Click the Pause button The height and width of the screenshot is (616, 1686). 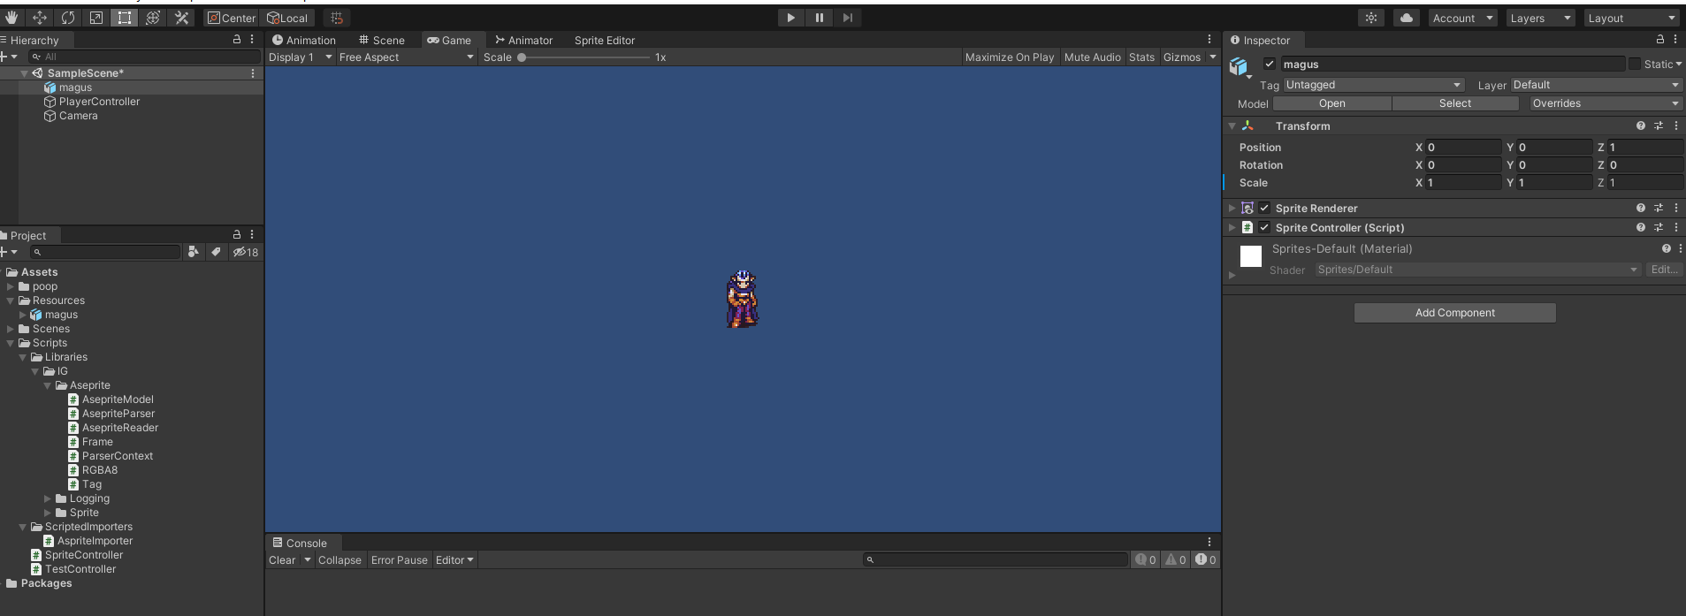point(819,18)
